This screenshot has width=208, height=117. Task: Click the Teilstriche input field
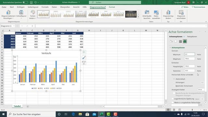coord(189,71)
